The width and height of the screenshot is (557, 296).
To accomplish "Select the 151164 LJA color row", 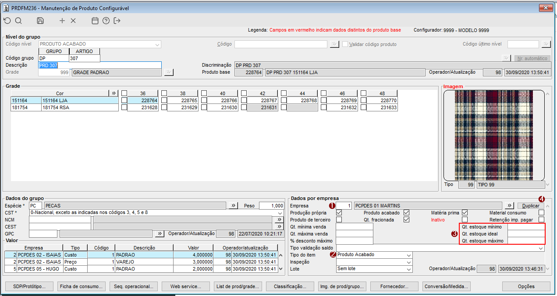I will click(65, 100).
